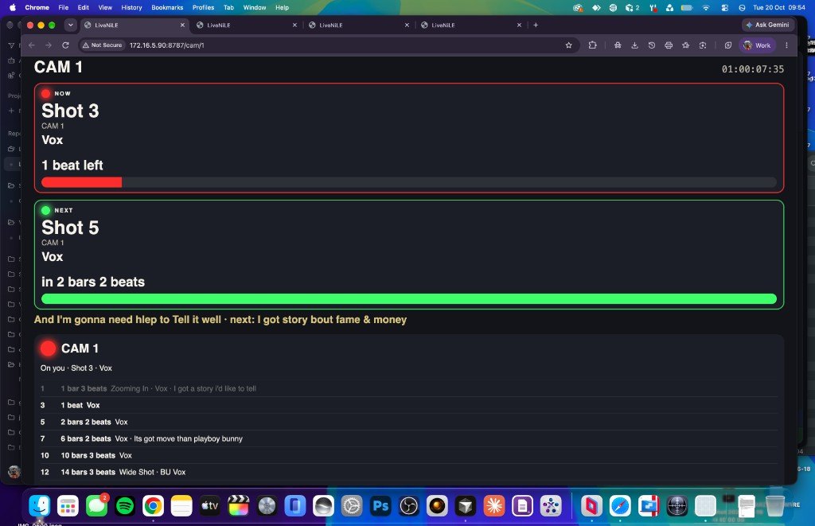
Task: Select shot row 10 "10 bars 3 beats"
Action: point(409,455)
